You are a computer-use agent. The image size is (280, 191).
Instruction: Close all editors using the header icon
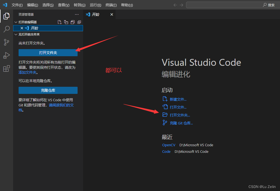pyautogui.click(x=79, y=22)
